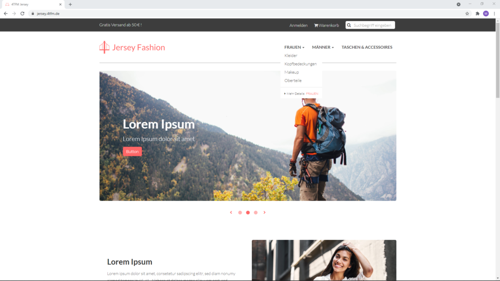Go to previous carousel slide

coord(231,213)
